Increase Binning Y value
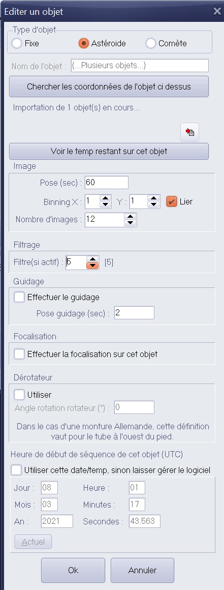Viewport: 224px width, 590px height. (x=153, y=198)
